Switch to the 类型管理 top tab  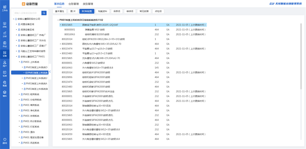click(88, 4)
